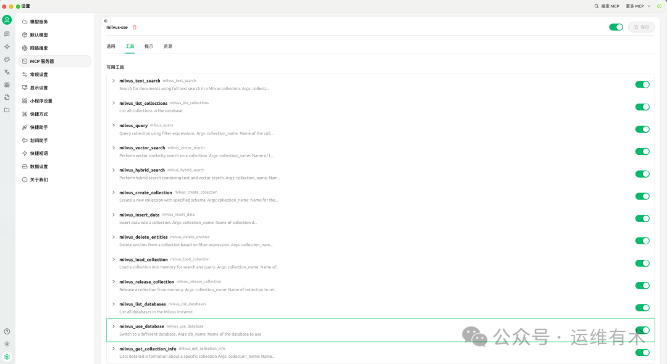Open the 更多 MCP dropdown
The image size is (667, 364).
[x=638, y=6]
